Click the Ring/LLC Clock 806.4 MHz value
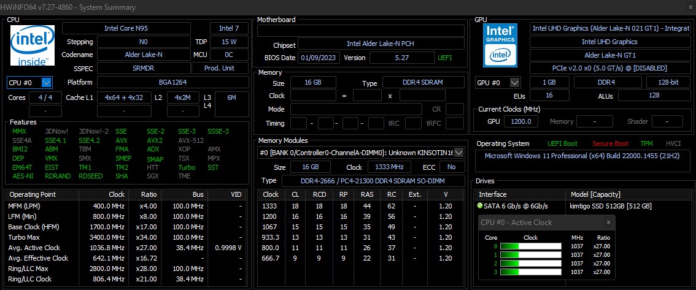Image resolution: width=696 pixels, height=290 pixels. point(107,279)
